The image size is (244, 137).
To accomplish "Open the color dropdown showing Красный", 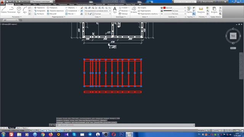I will coord(175,8).
